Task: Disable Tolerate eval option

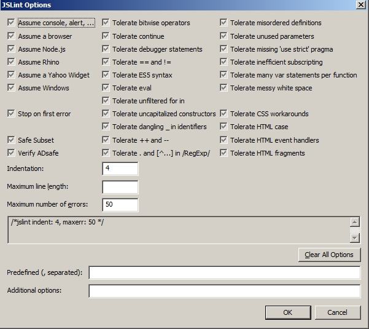Action: pos(106,88)
